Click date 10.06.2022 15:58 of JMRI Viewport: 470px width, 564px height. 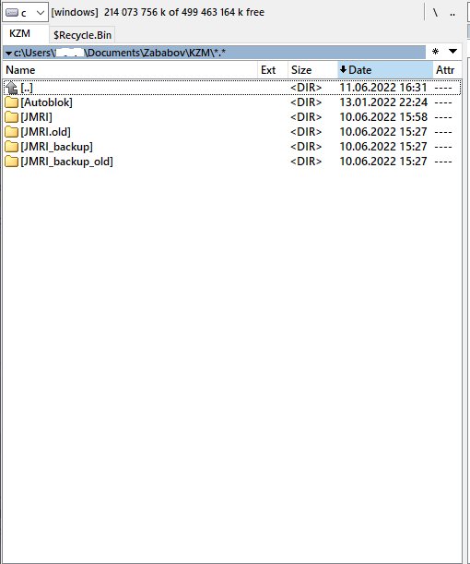point(383,117)
